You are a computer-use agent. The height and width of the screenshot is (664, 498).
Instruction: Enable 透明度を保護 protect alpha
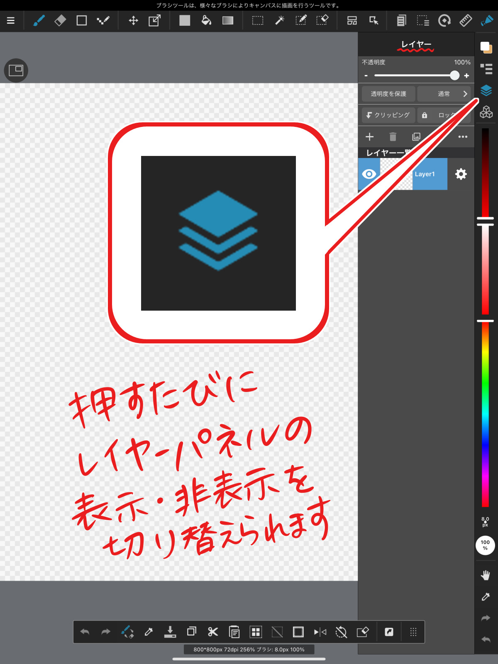(388, 94)
